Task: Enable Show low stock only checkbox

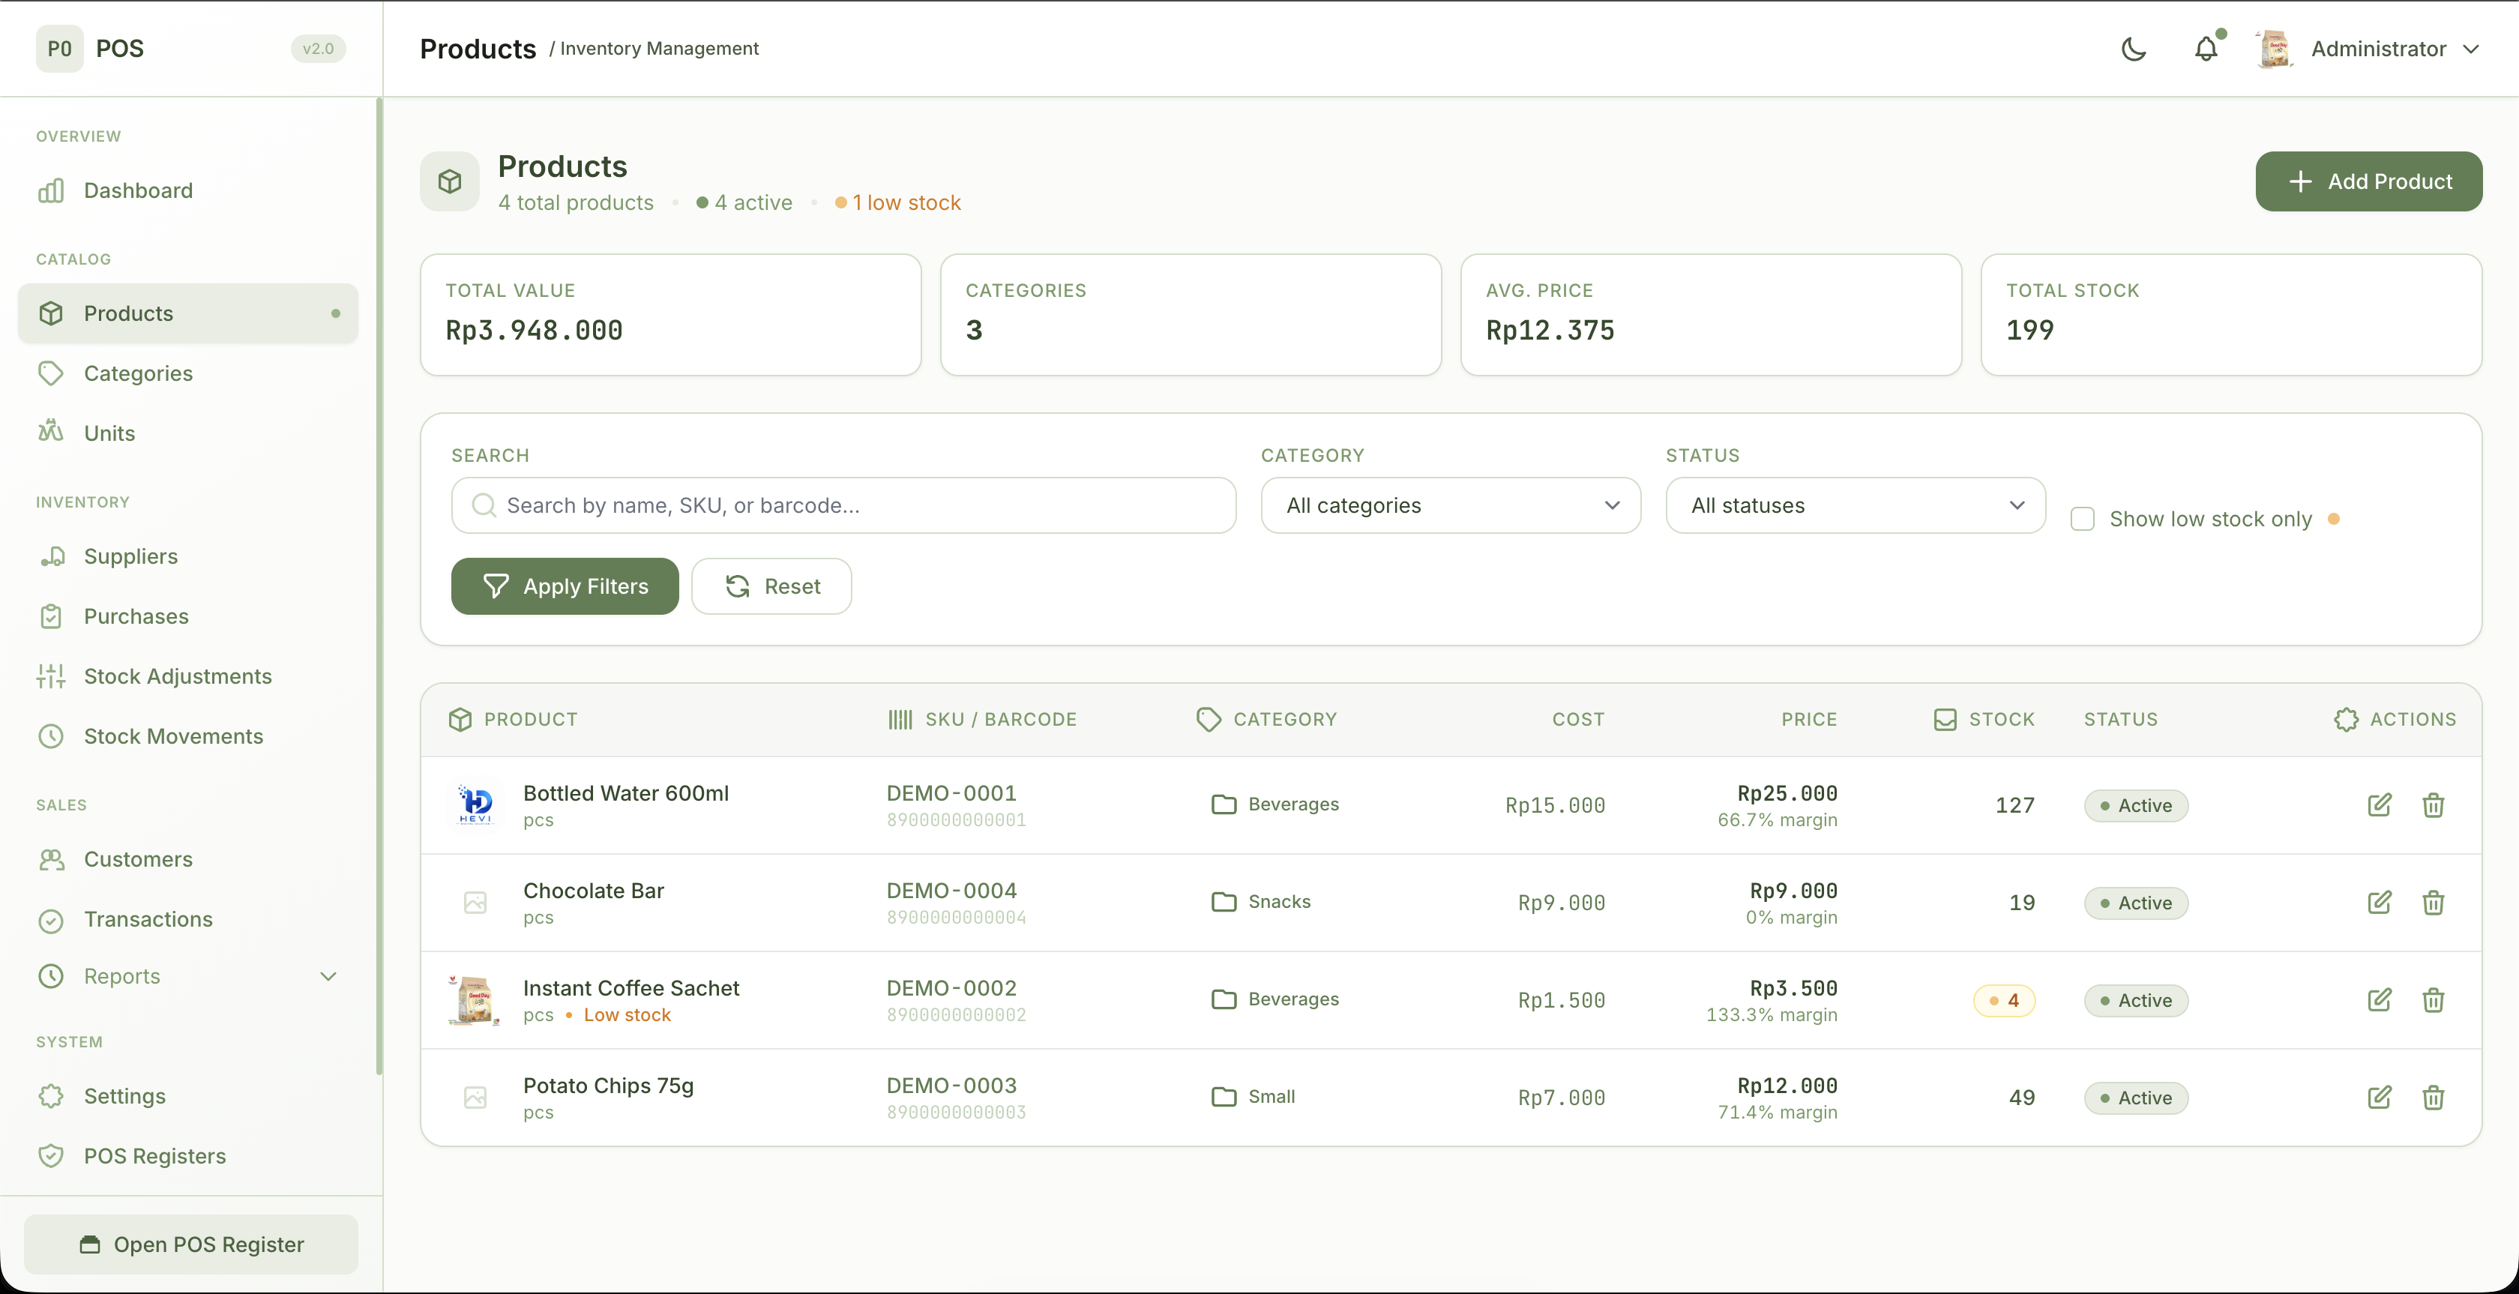Action: (x=2082, y=520)
